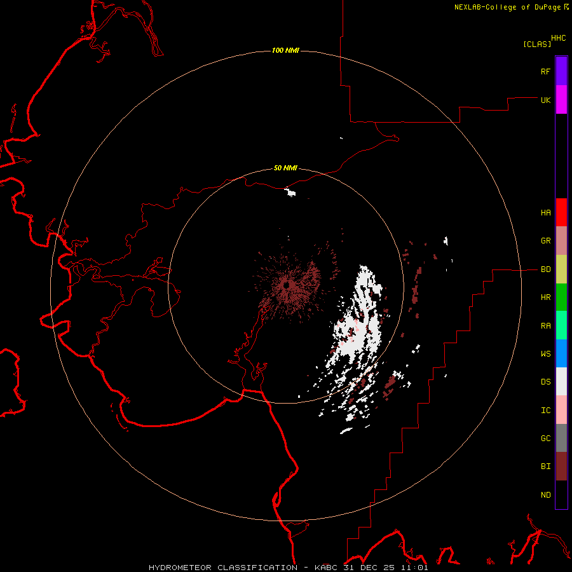Click the DS white legend swatch
This screenshot has width=572, height=572.
pos(561,381)
